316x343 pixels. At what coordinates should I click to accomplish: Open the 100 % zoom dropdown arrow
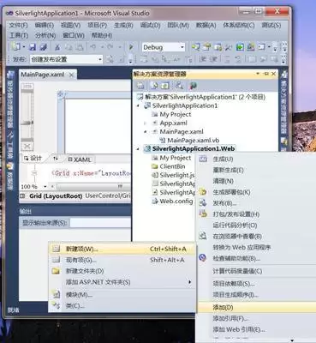(45, 187)
